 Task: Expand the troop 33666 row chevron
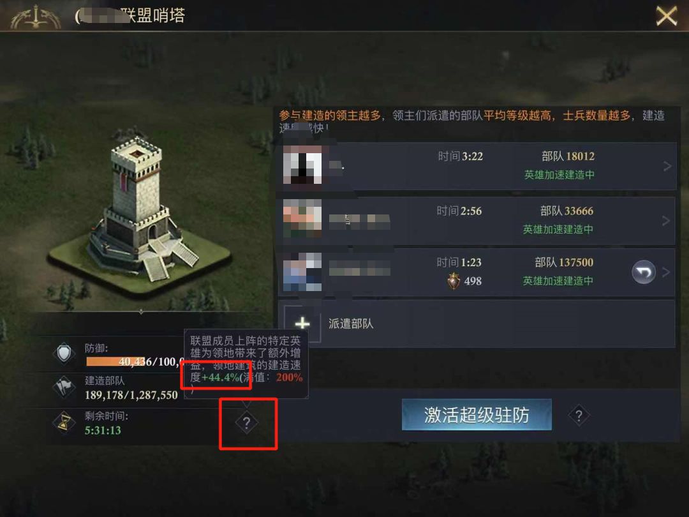click(666, 221)
